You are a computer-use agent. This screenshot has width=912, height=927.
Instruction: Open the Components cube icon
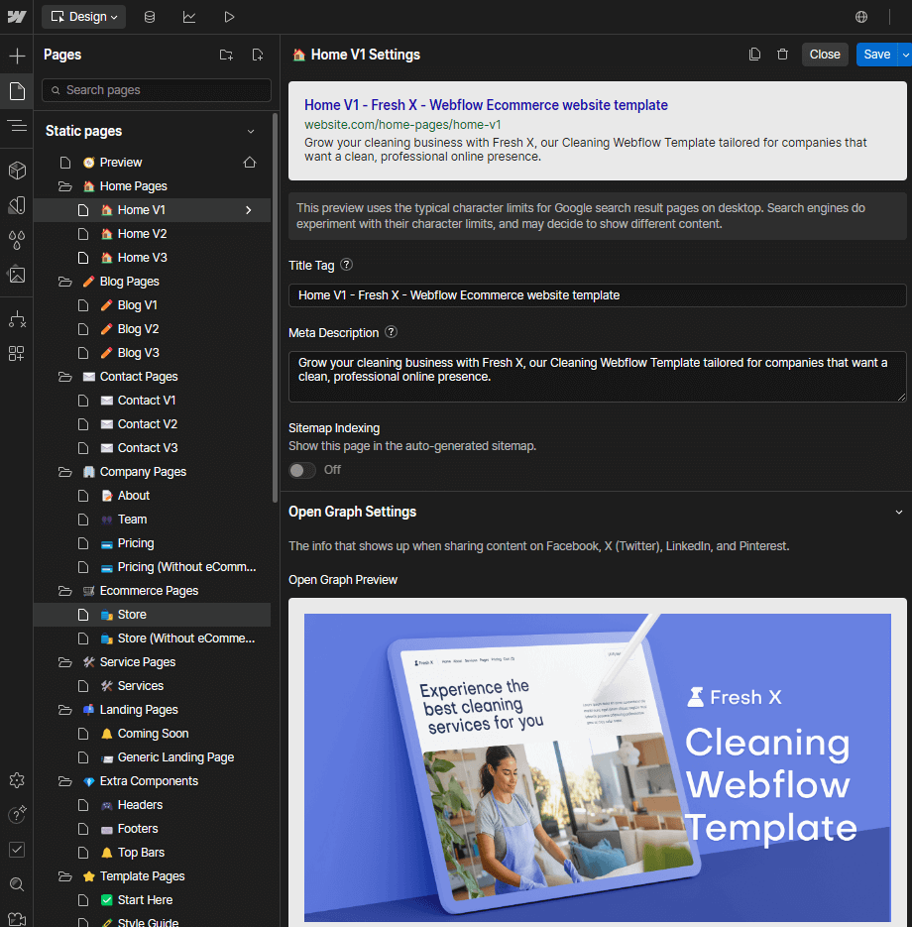[17, 171]
